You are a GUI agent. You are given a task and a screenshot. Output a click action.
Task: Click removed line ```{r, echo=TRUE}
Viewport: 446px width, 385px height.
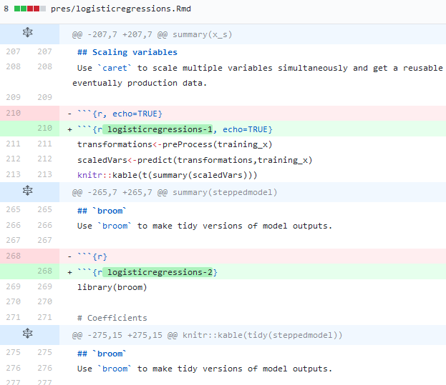click(120, 114)
